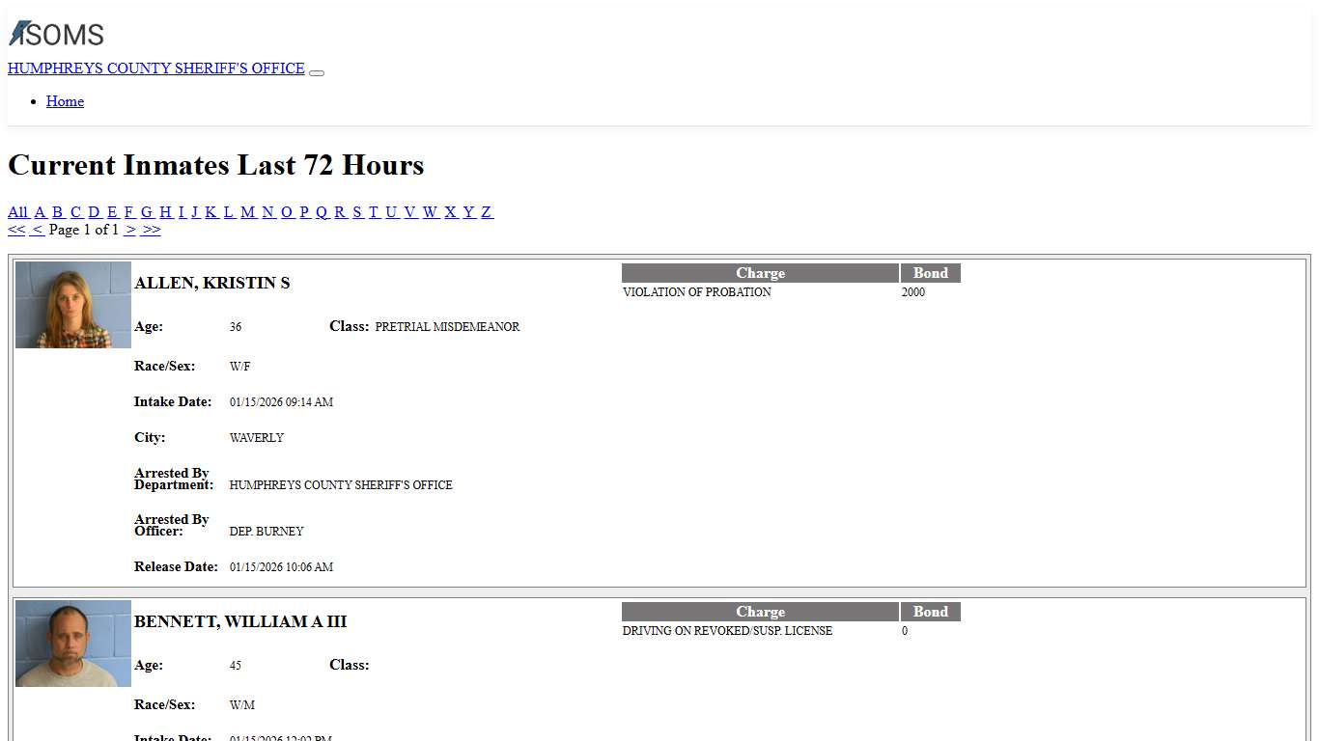Jump to first page with << arrow

pyautogui.click(x=16, y=230)
